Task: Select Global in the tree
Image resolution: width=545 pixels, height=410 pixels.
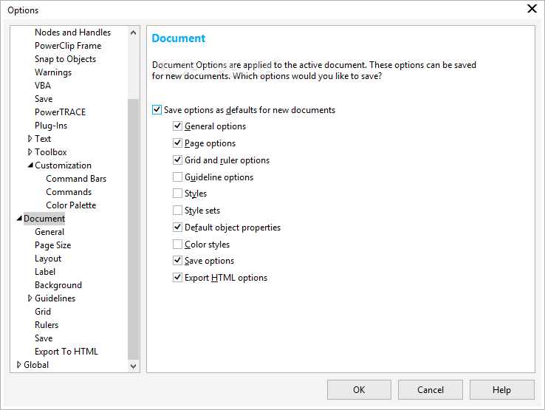Action: click(x=36, y=364)
